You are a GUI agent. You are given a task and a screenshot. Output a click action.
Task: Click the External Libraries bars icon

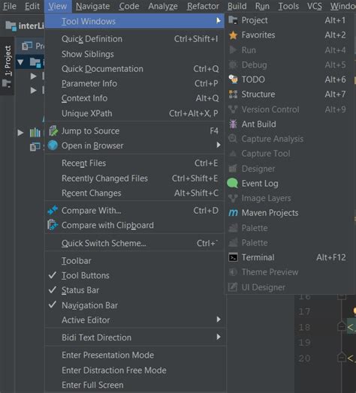pyautogui.click(x=35, y=132)
